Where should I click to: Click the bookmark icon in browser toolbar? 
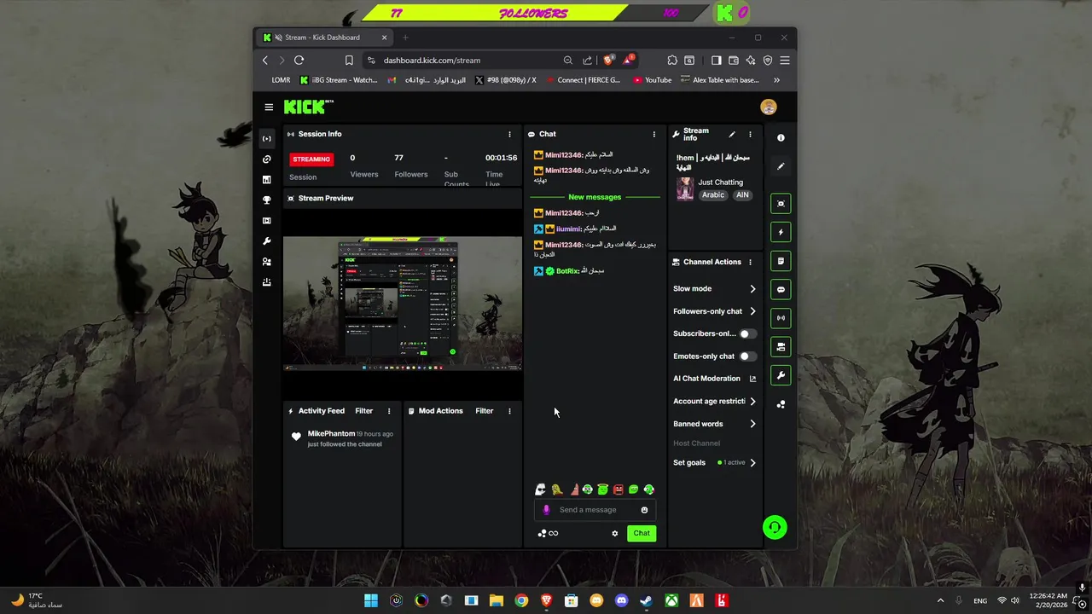349,60
